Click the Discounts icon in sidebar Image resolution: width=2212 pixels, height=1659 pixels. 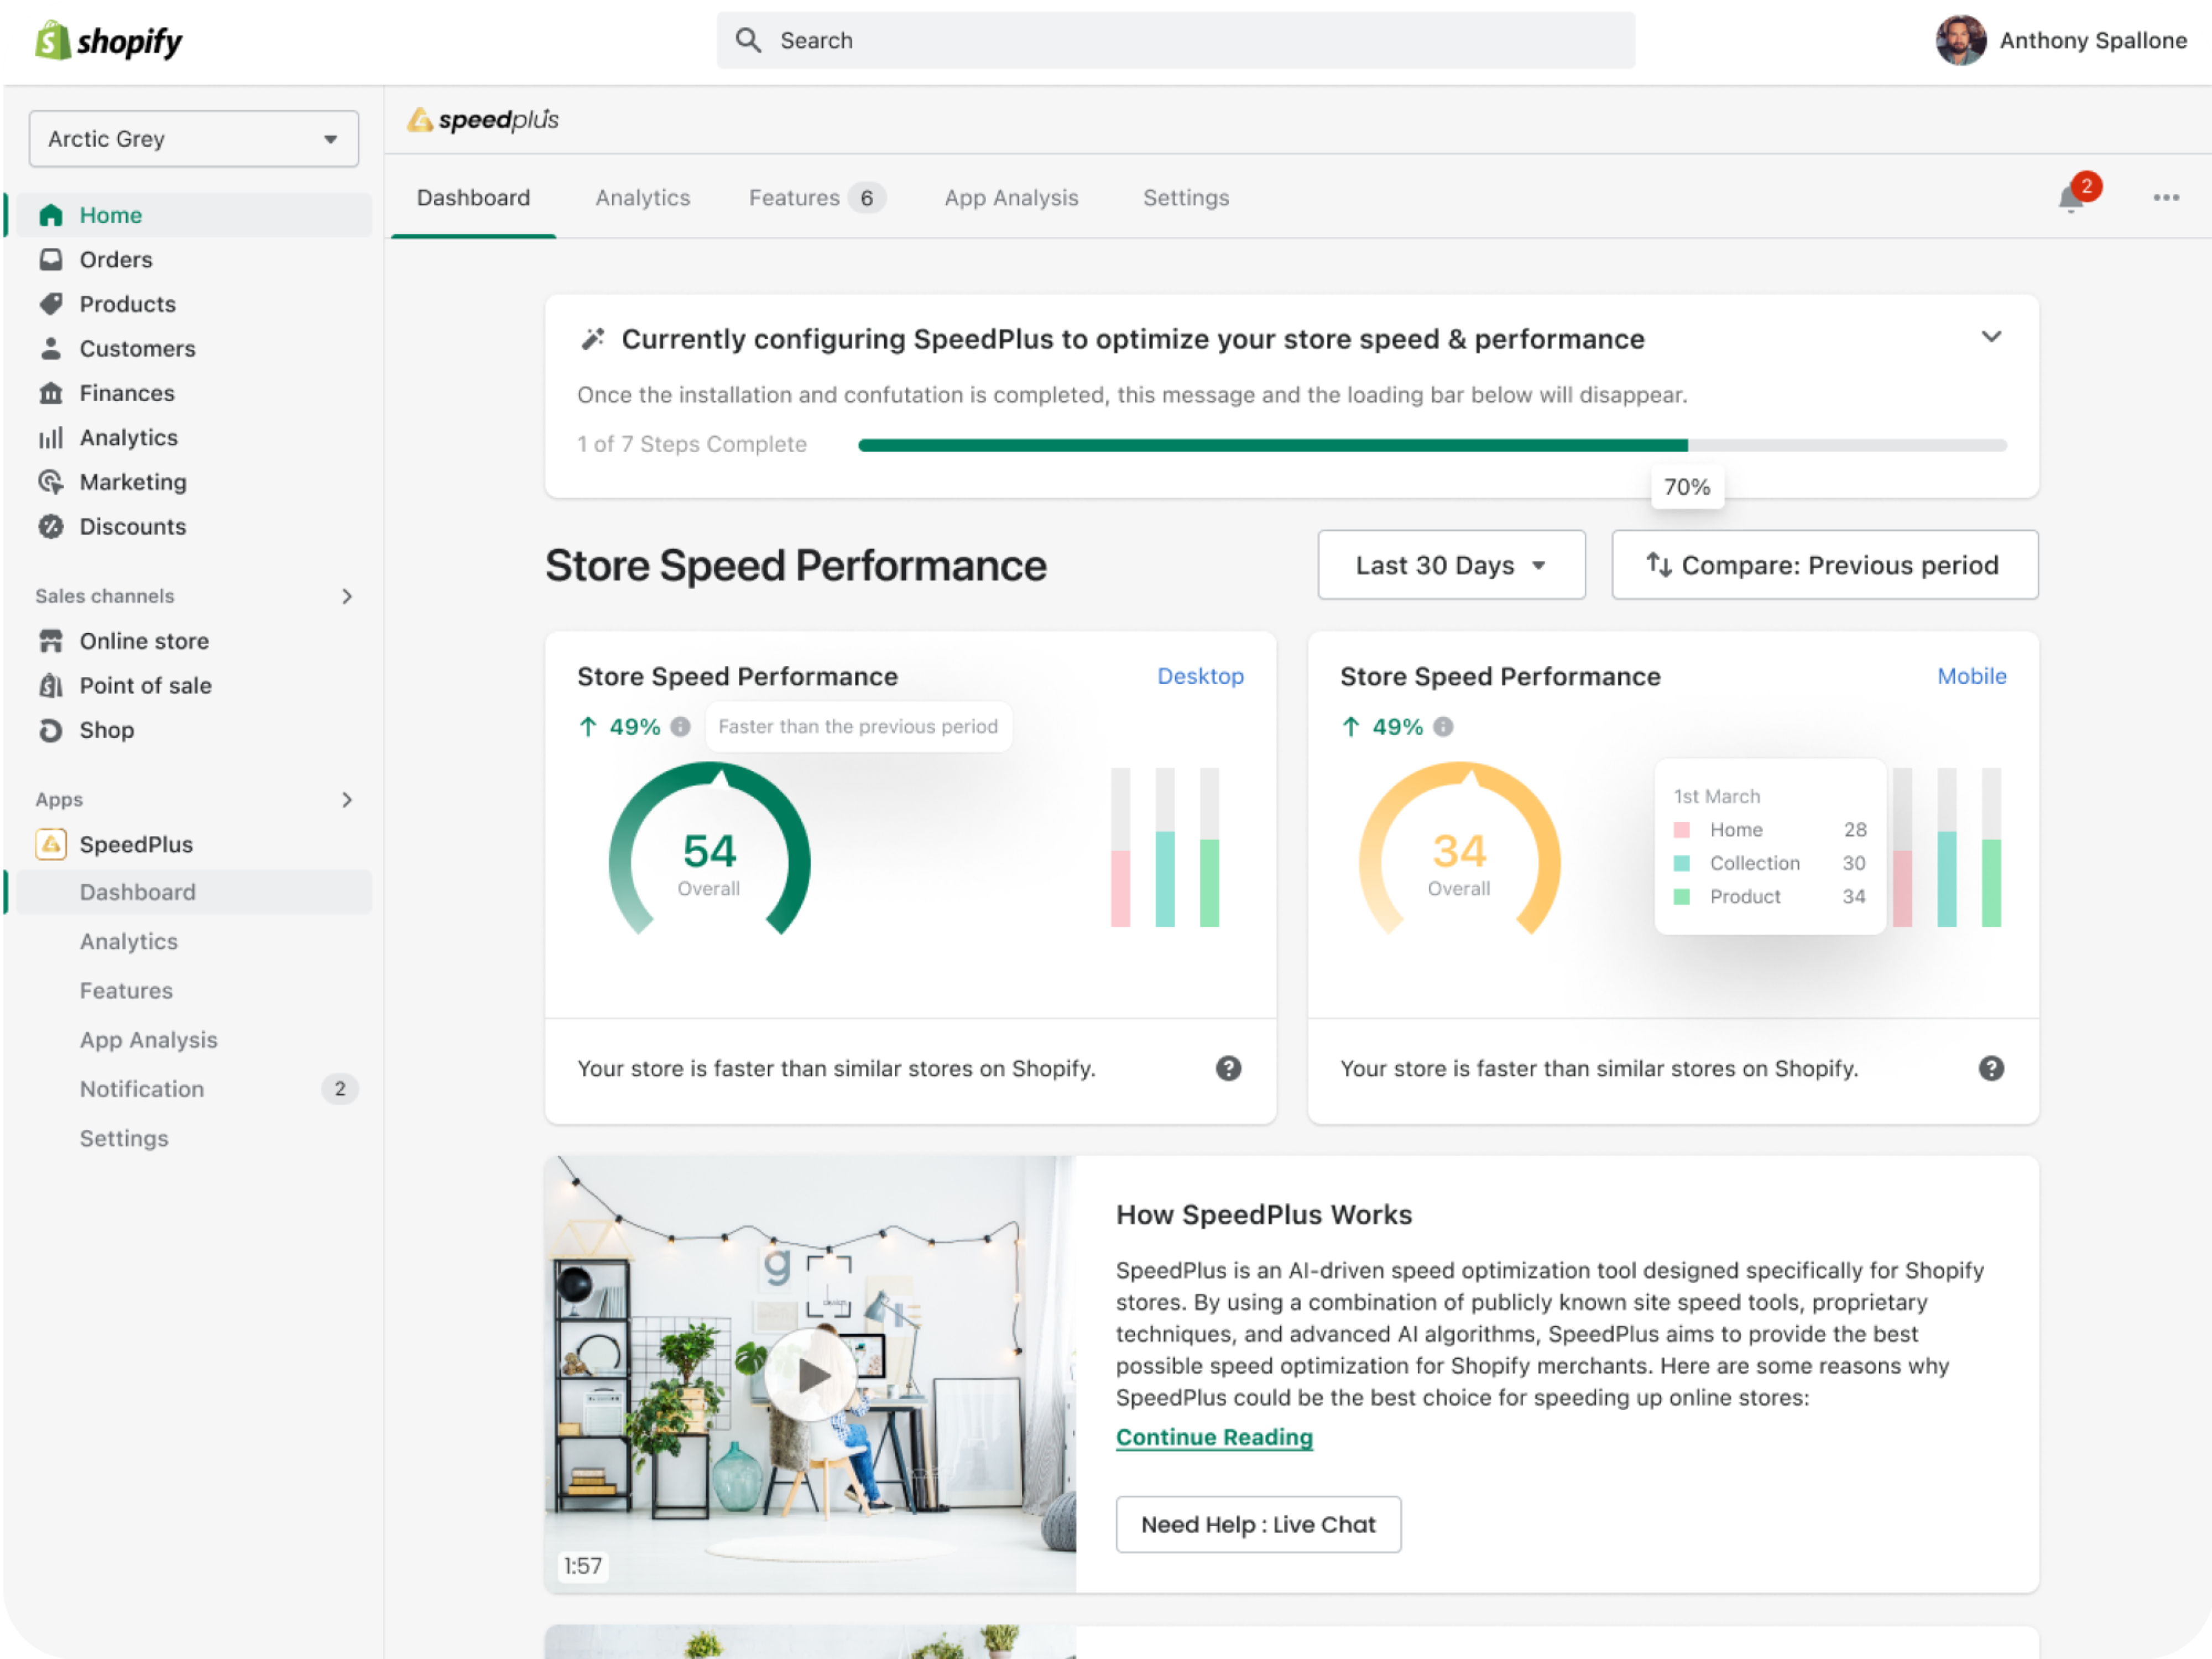click(51, 527)
